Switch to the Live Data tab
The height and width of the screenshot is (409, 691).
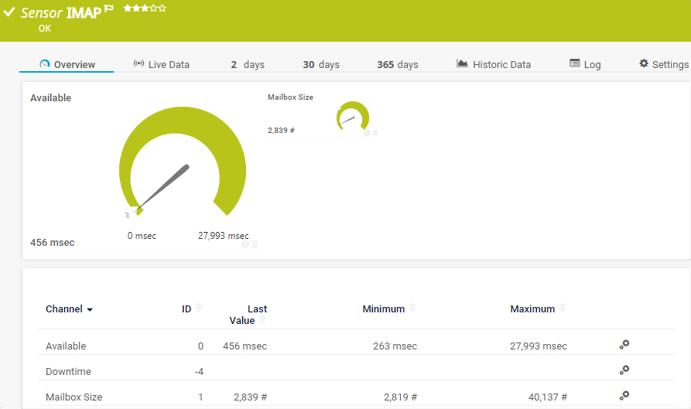161,64
